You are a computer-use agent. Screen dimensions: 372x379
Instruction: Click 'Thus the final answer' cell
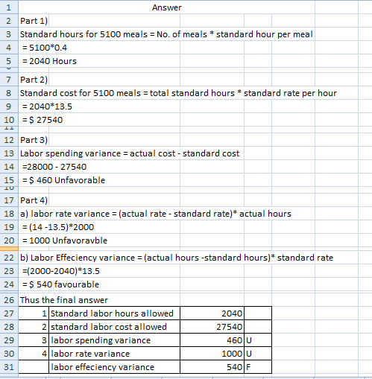point(64,300)
